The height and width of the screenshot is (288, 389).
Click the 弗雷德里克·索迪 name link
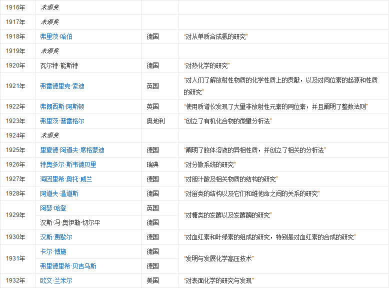pyautogui.click(x=62, y=86)
